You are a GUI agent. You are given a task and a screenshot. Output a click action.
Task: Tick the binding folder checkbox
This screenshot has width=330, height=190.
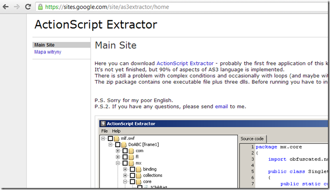(x=133, y=169)
